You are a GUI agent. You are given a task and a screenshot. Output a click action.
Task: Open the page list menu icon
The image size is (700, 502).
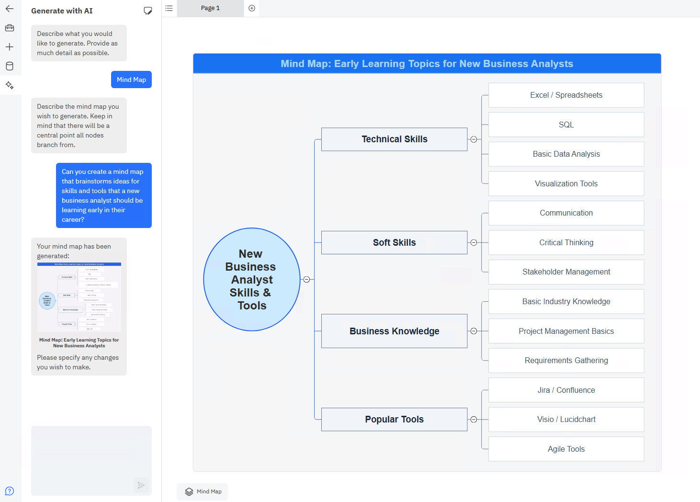[x=169, y=8]
